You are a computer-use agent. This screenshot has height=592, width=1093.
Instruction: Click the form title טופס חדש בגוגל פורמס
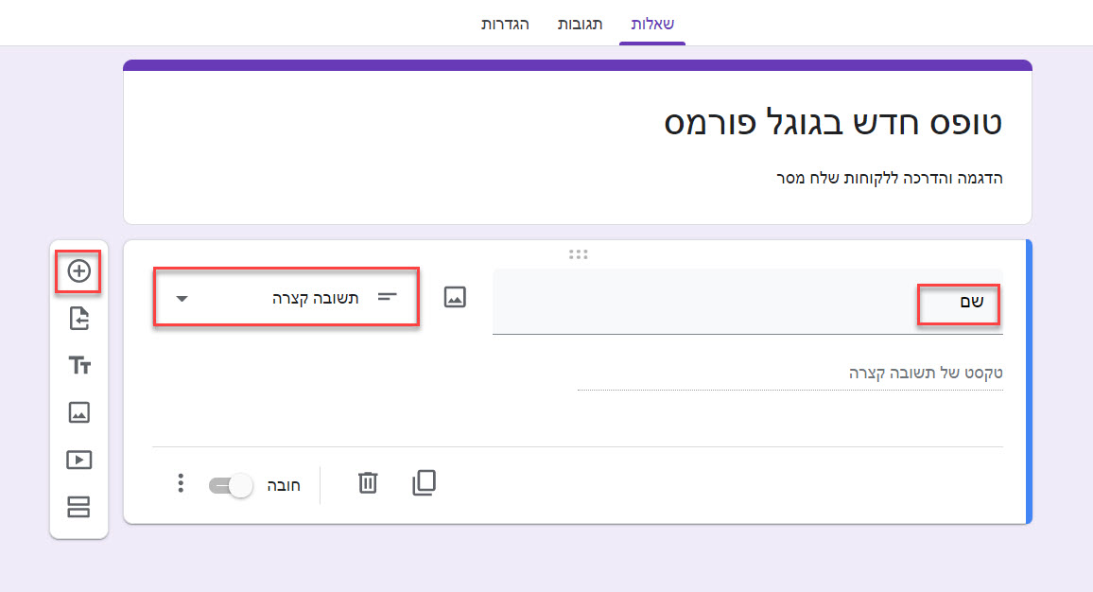coord(833,123)
